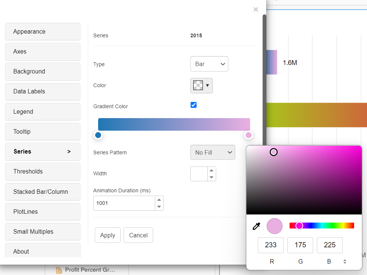Open the Series Pattern dropdown showing No Fill
Viewport: 367px width, 275px height.
click(x=212, y=152)
